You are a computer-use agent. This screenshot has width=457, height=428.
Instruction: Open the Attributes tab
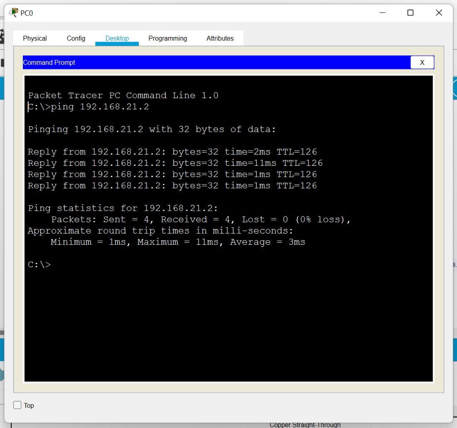pyautogui.click(x=220, y=38)
